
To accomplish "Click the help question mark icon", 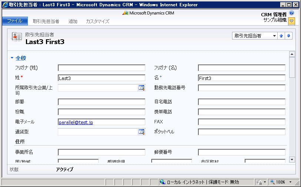I will tap(292, 13).
